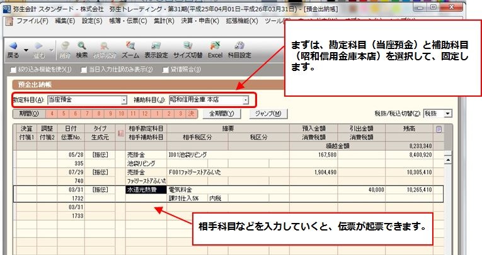The image size is (482, 255).
Task: Open the ファイル(F) menu
Action: pos(32,21)
